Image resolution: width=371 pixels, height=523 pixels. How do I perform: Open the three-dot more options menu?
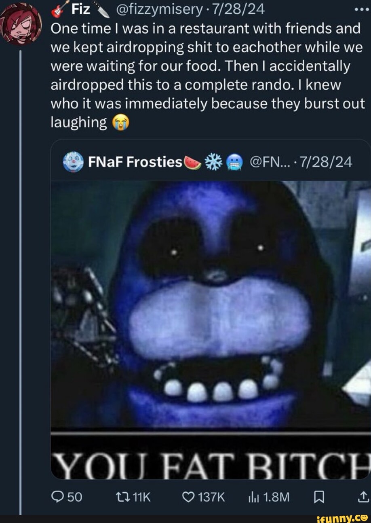362,10
